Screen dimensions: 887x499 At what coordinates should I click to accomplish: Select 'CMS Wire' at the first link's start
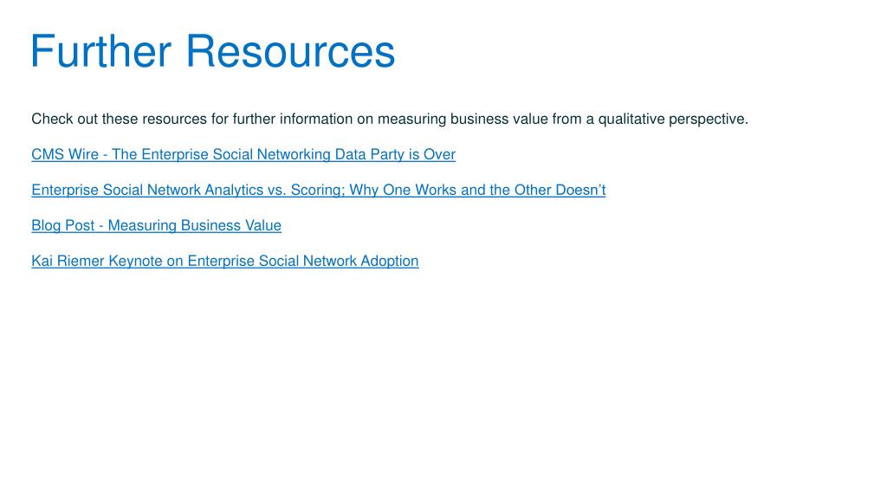tap(65, 154)
